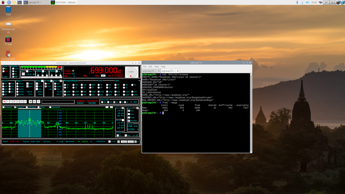The height and width of the screenshot is (194, 345).
Task: Switch sample rate to 48K
Action: [102, 102]
